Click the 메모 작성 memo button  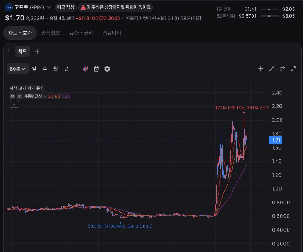(65, 7)
